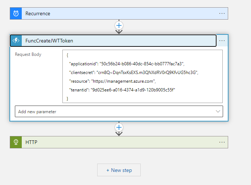The width and height of the screenshot is (251, 185).
Task: Click the applicationid line in Request Body
Action: (127, 64)
